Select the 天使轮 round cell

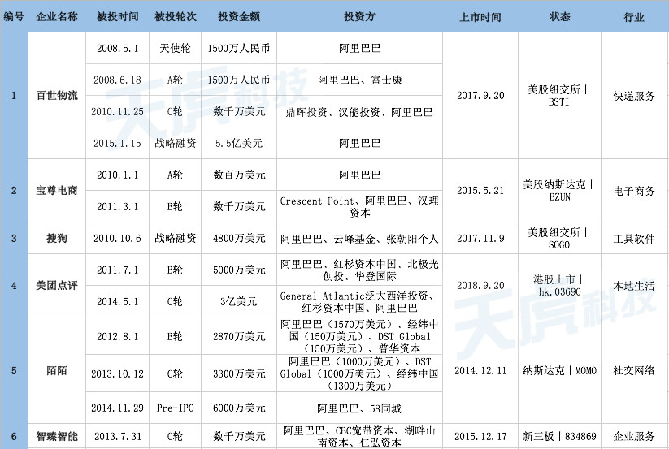(175, 48)
